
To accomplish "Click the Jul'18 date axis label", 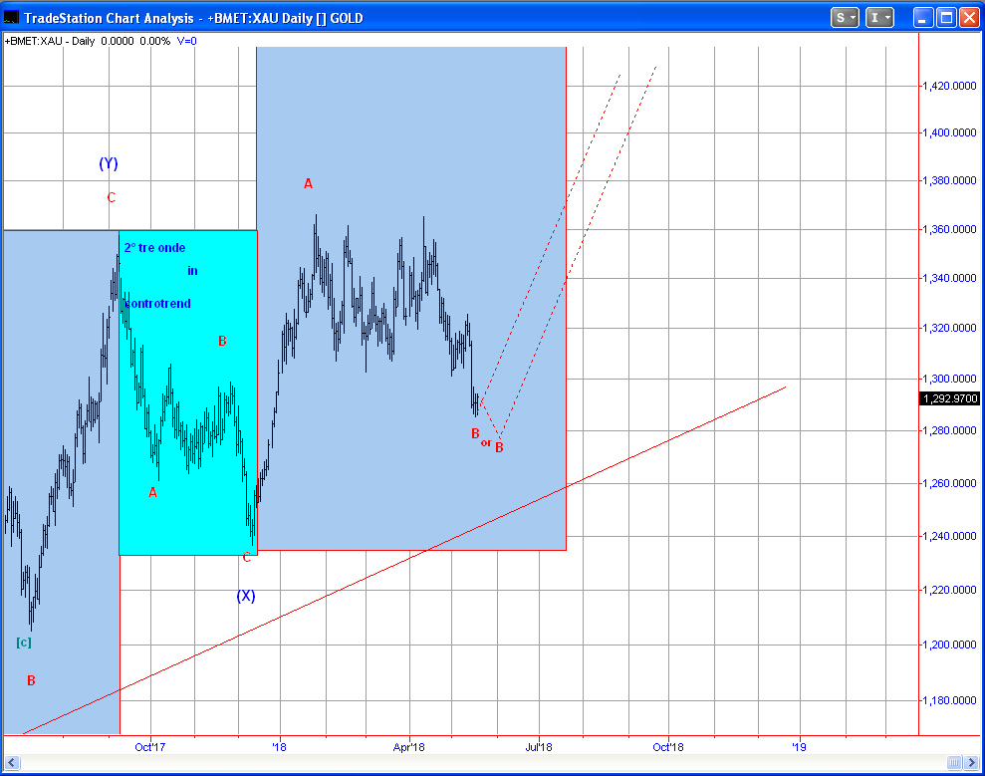I will (x=539, y=747).
